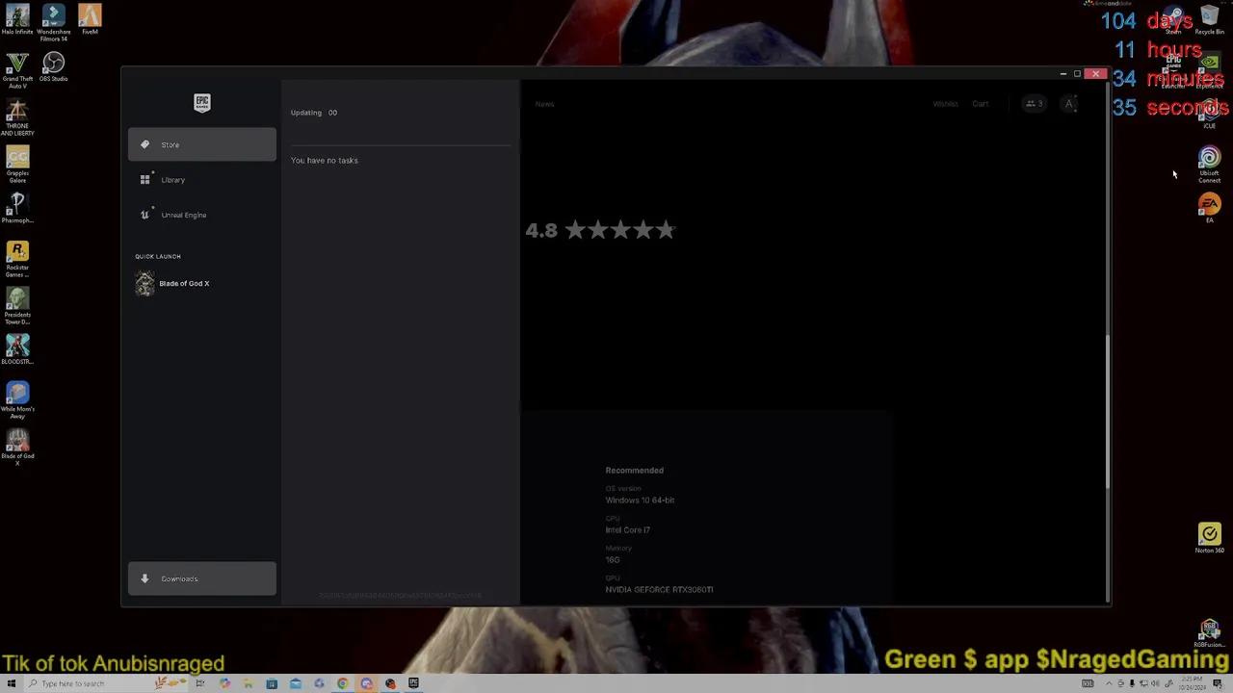Open the Library section in the sidebar
The width and height of the screenshot is (1233, 693).
pos(201,180)
